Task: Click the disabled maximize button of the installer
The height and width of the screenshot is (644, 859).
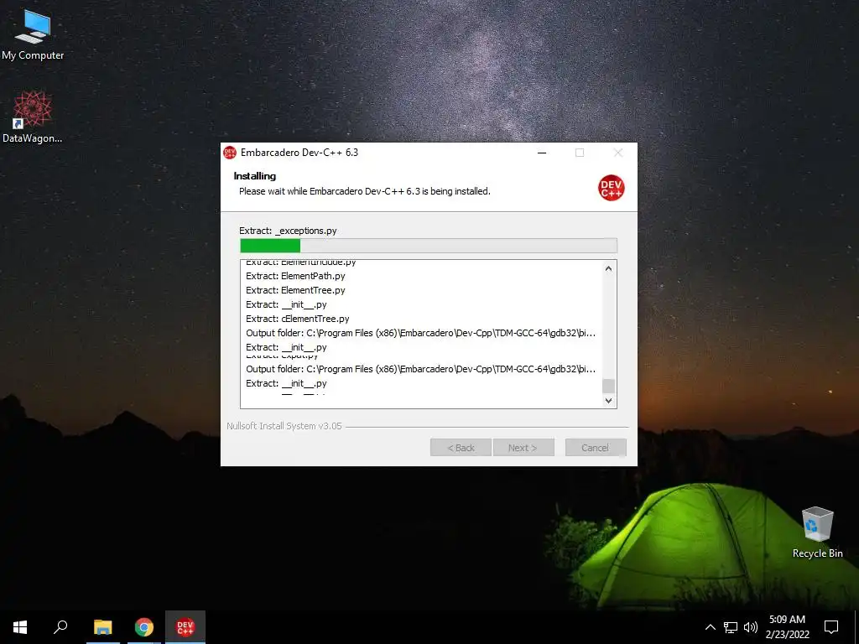Action: (x=580, y=153)
